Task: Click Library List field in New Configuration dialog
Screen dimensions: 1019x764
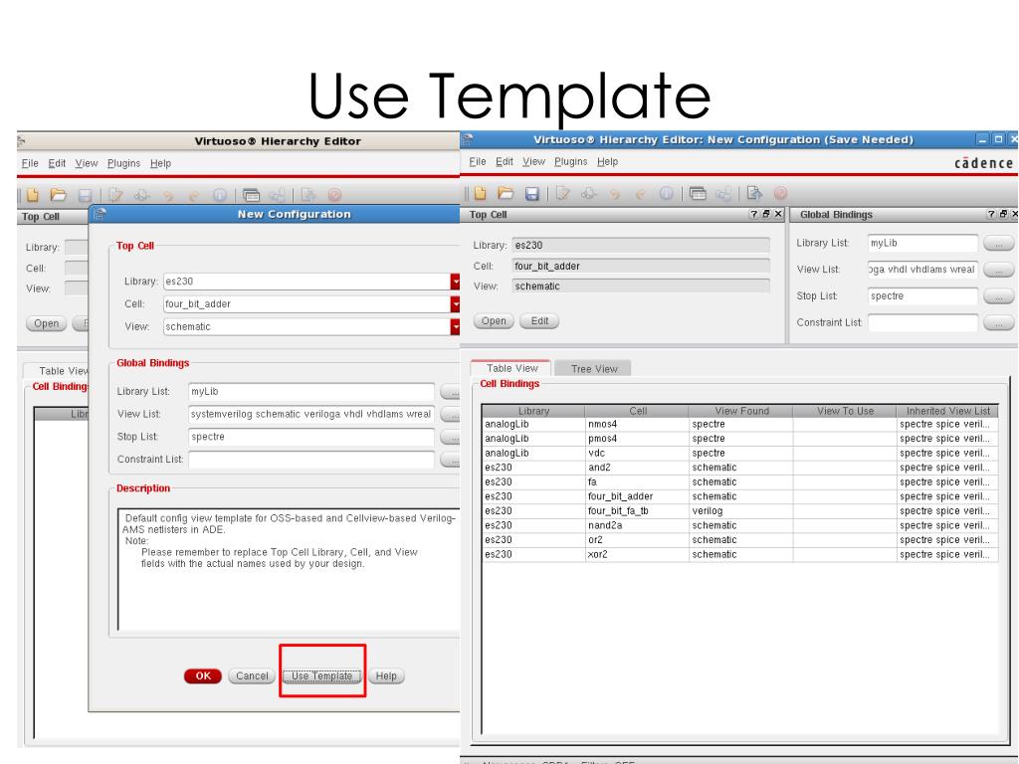Action: tap(311, 392)
